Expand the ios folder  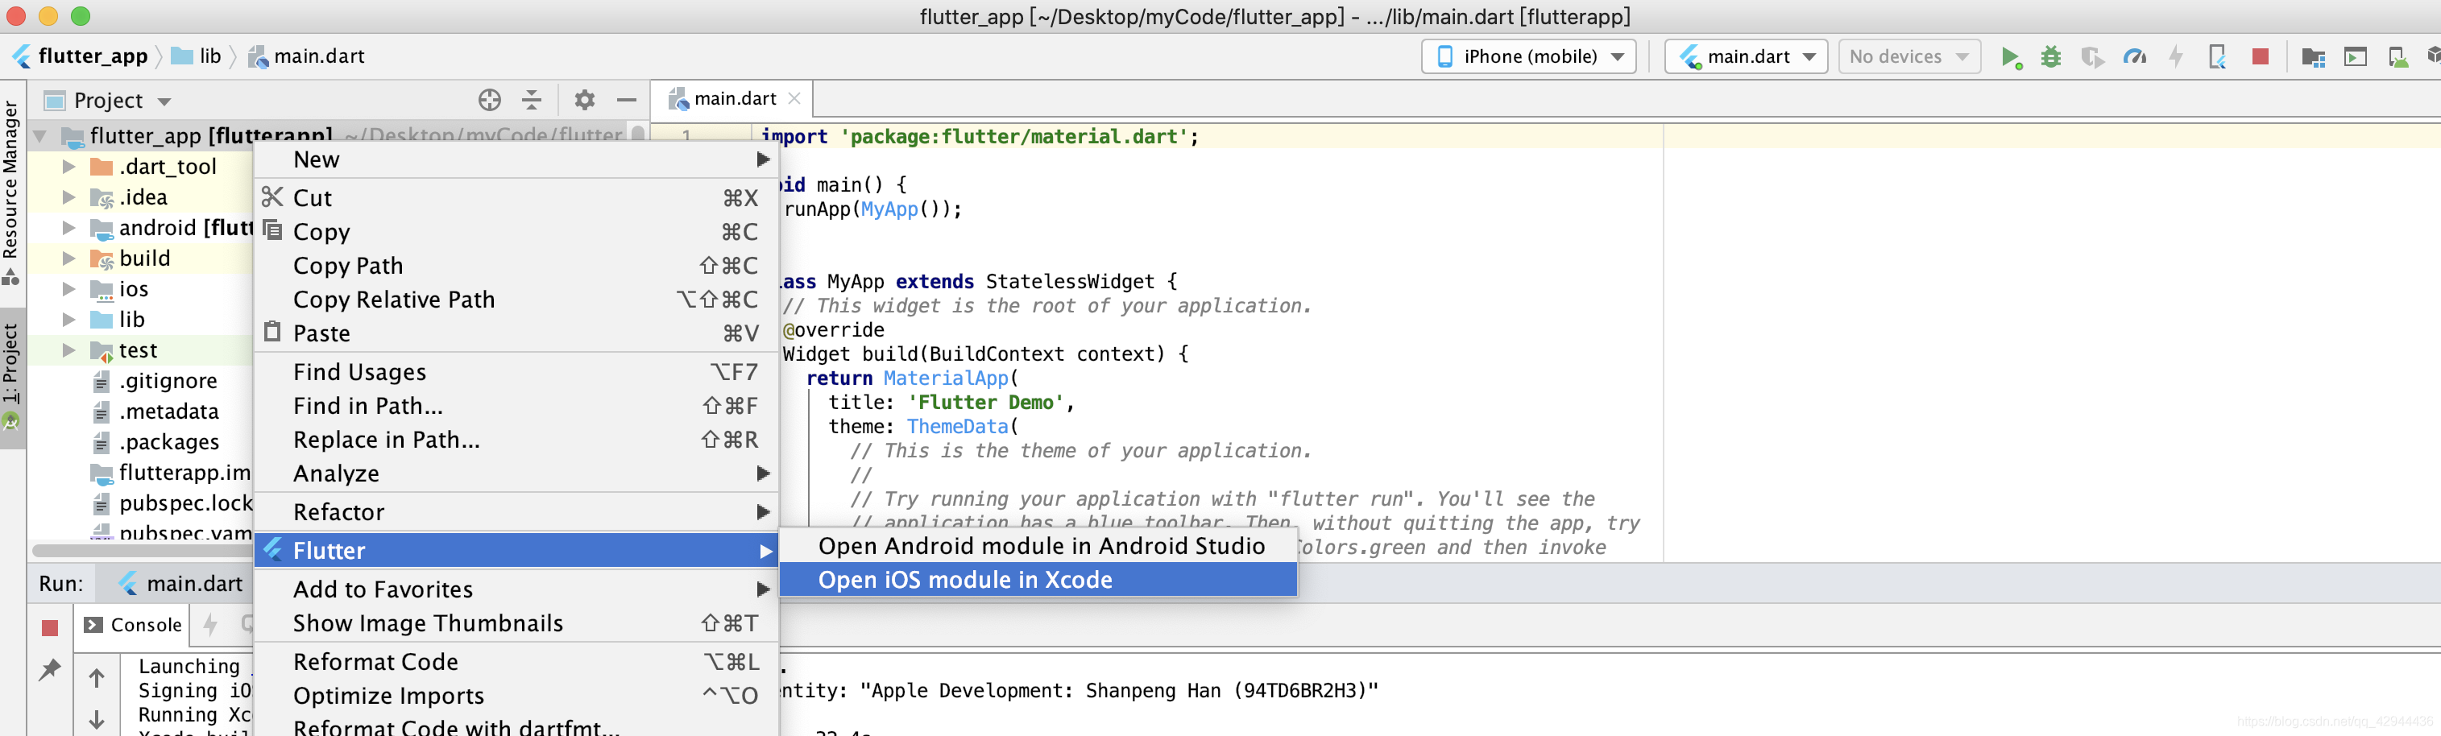68,289
